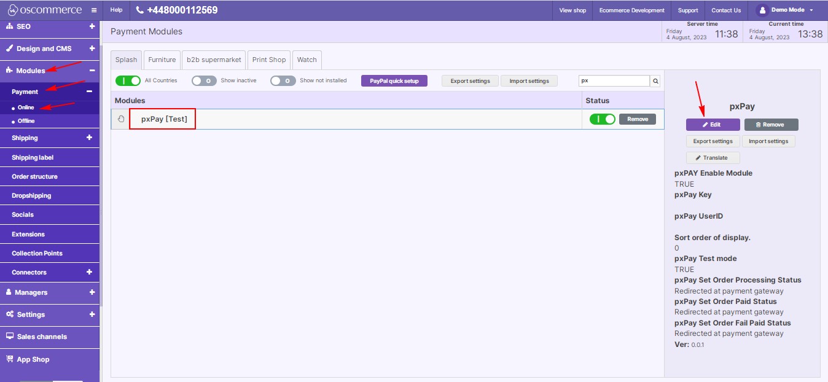Expand the Shipping plus sign
Viewport: 828px width, 382px height.
coord(89,138)
